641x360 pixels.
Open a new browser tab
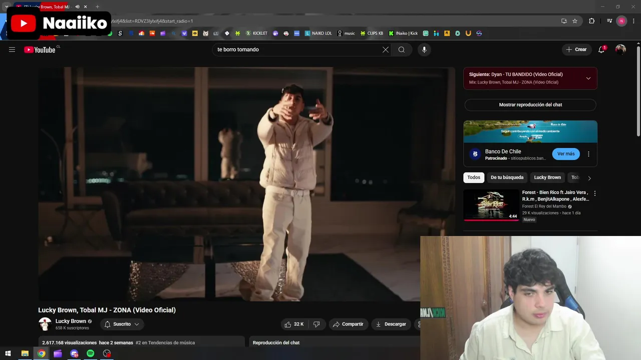coord(97,7)
